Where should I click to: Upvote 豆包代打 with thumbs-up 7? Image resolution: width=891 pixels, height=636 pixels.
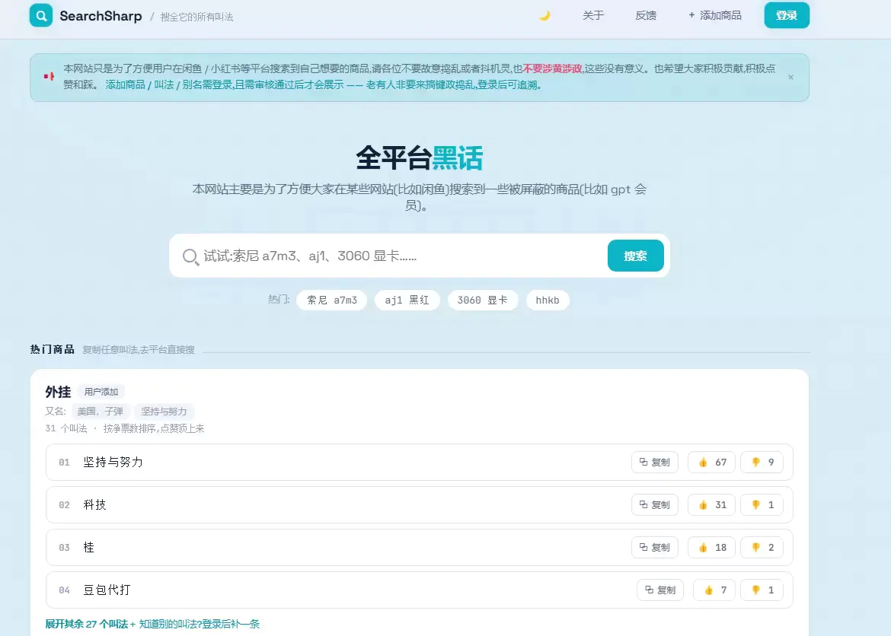pyautogui.click(x=714, y=590)
